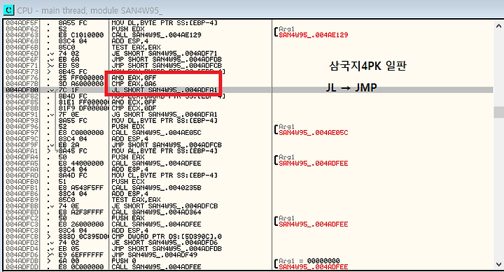
Task: Select the AND EAX,0FF instruction row
Action: (x=134, y=78)
